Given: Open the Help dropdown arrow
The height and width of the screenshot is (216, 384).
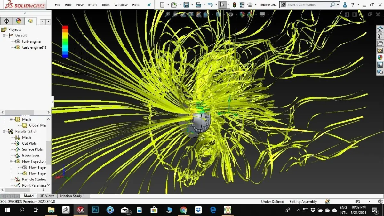Looking at the screenshot, I should [358, 5].
